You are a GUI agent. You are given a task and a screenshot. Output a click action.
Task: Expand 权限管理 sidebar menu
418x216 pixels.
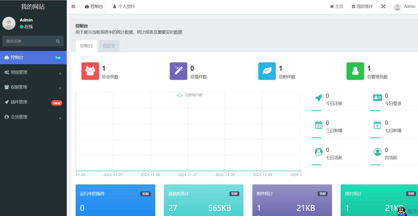(x=33, y=87)
